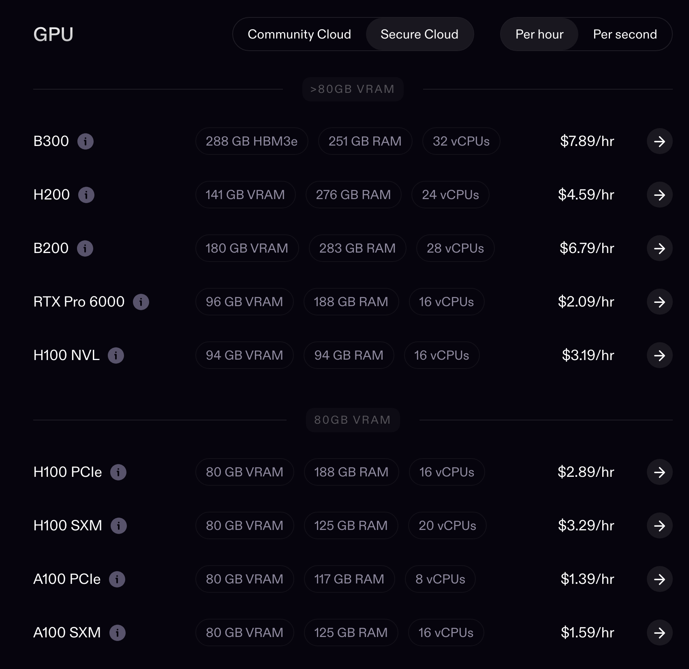
Task: Show pricing Per second
Action: coord(625,34)
